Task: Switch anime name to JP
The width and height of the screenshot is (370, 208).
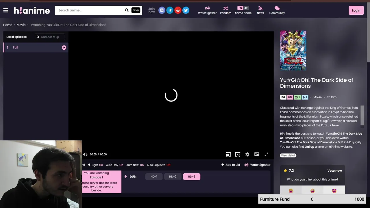Action: point(246,8)
